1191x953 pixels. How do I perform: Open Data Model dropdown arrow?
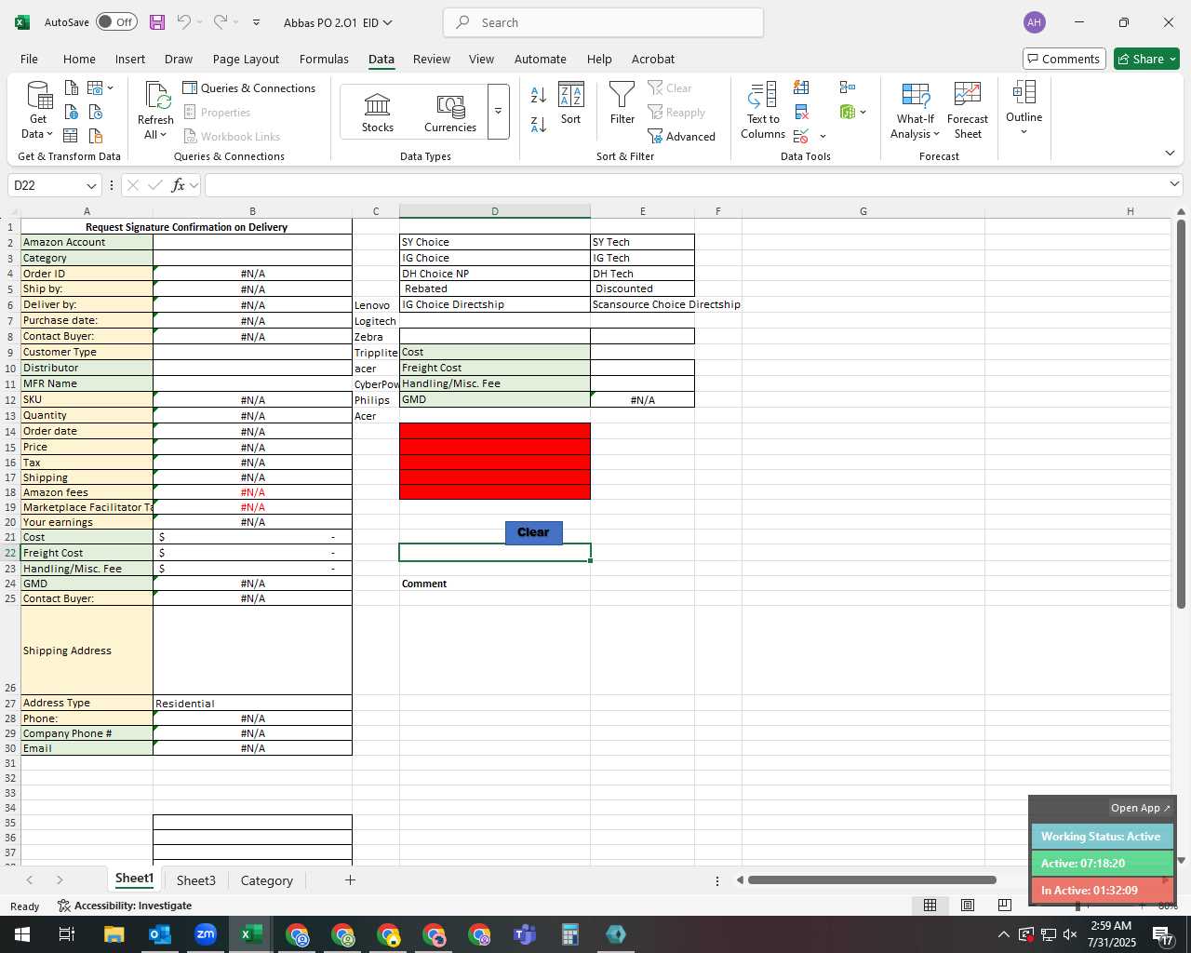[863, 113]
